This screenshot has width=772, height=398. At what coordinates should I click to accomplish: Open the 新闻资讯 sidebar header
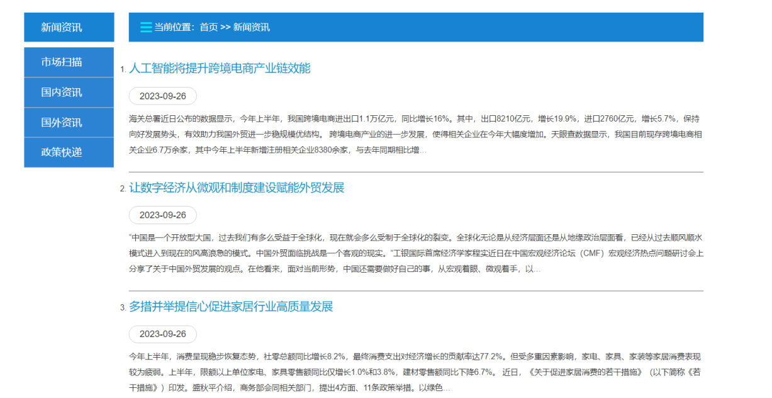point(62,27)
